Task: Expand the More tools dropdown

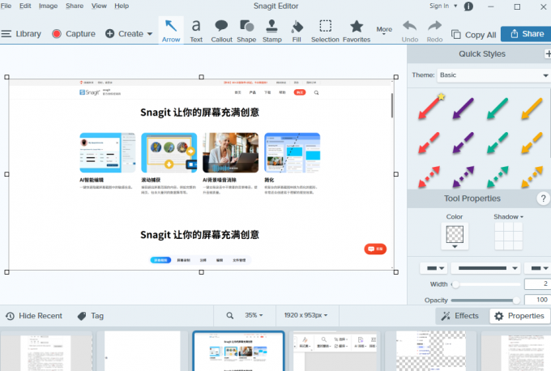Action: [384, 30]
